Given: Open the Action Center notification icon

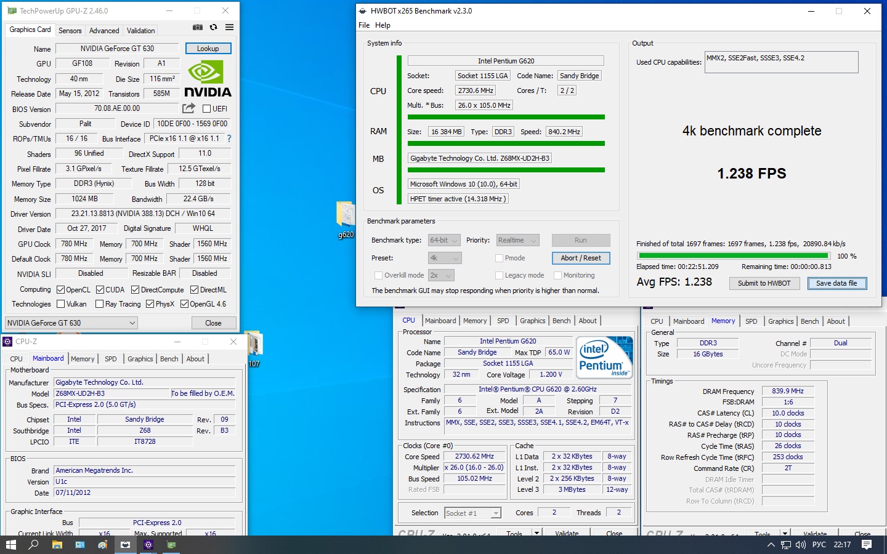Looking at the screenshot, I should [x=867, y=545].
